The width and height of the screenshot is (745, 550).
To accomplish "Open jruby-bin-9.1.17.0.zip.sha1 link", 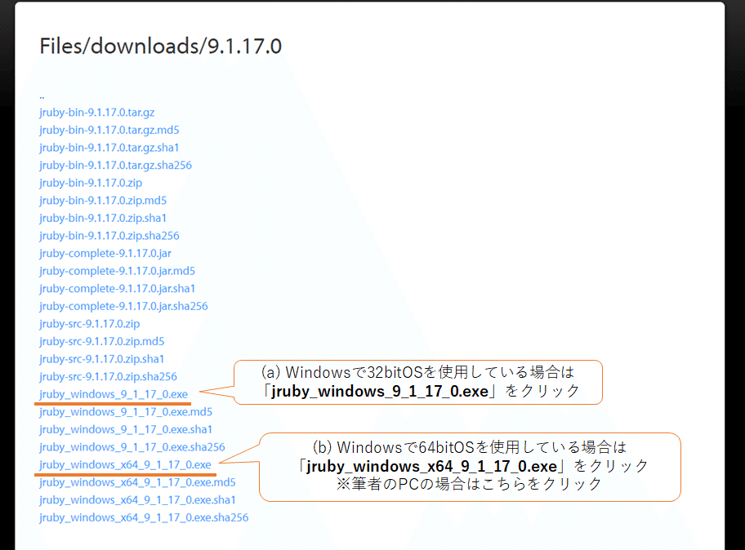I will click(103, 218).
